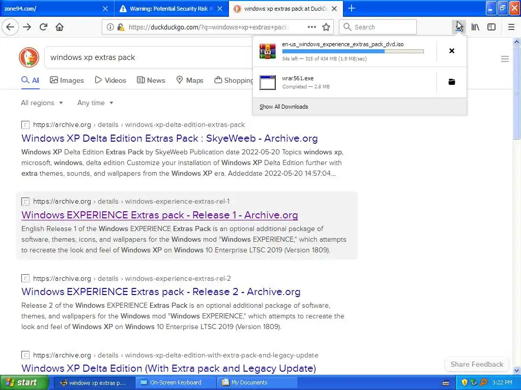Cancel the ISO download
The height and width of the screenshot is (390, 521).
[452, 51]
